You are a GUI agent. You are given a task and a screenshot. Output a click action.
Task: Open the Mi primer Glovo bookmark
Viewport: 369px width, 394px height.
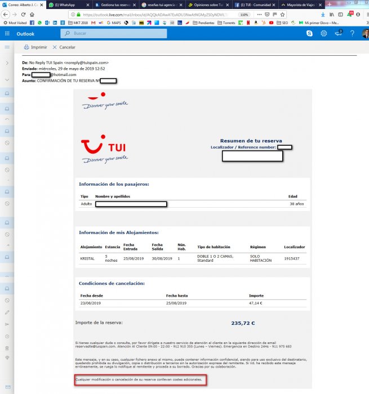[319, 23]
